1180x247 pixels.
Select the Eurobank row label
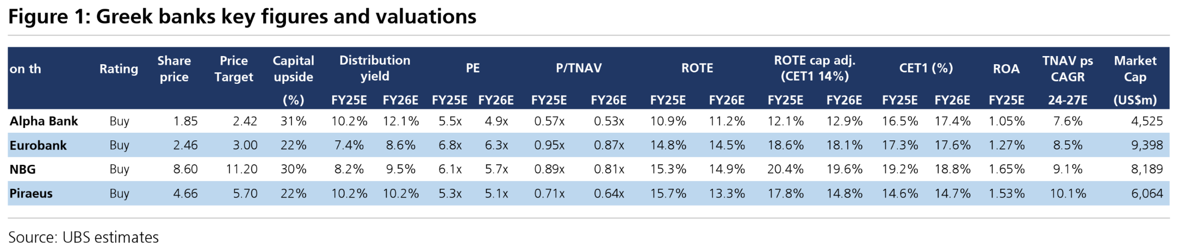38,145
